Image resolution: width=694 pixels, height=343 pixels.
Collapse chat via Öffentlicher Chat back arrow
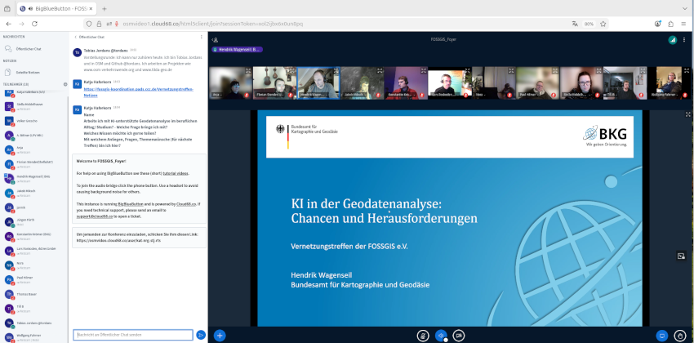pyautogui.click(x=75, y=37)
